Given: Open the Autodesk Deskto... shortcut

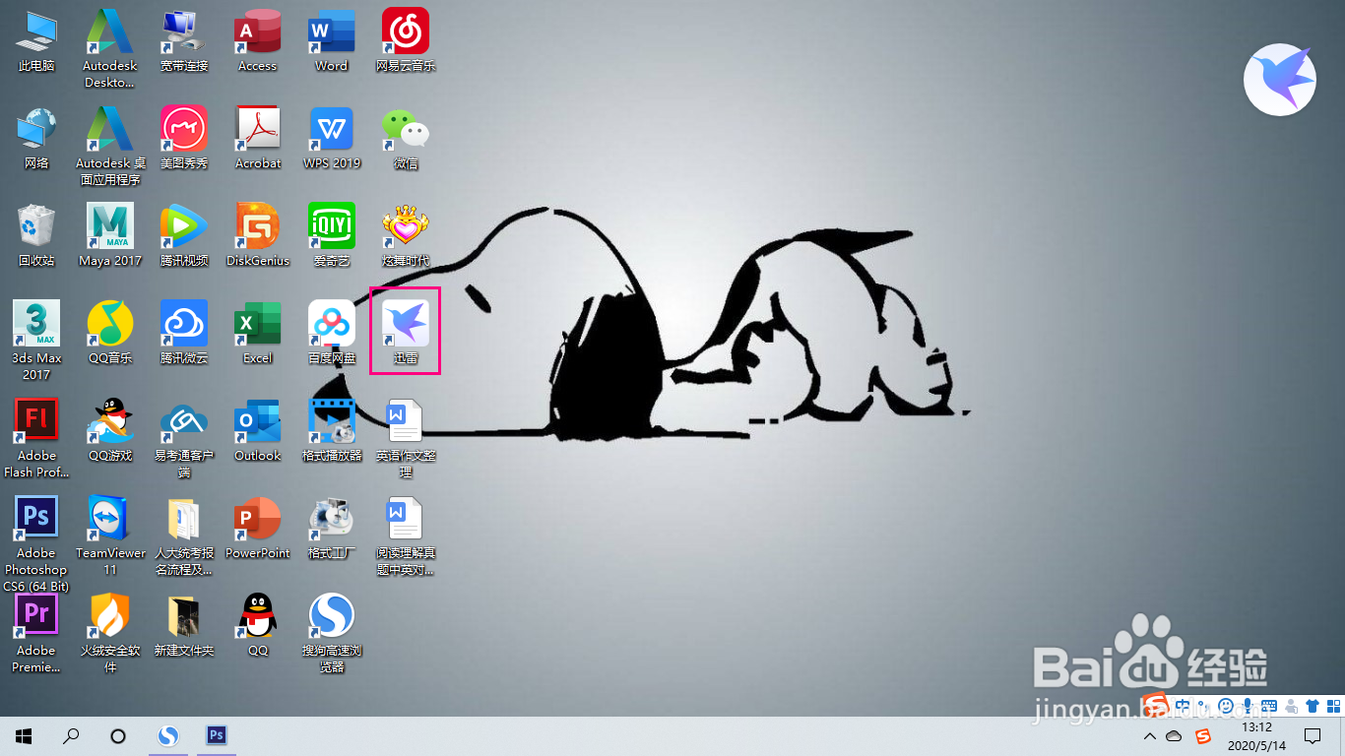Looking at the screenshot, I should point(109,49).
